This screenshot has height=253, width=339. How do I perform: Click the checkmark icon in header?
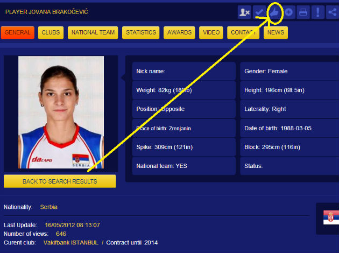coord(259,12)
